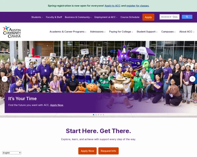Open the Paying for College menu

click(121, 32)
